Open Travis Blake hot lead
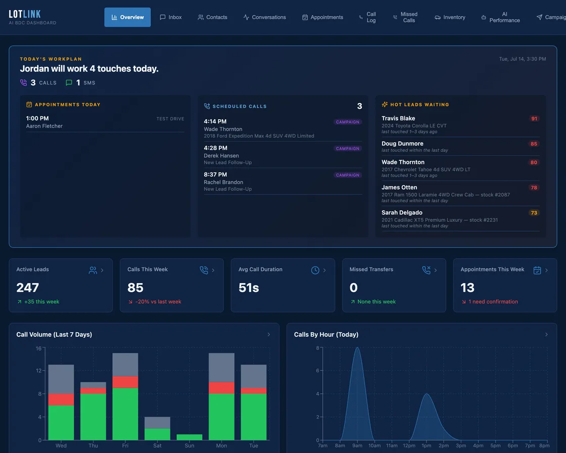The height and width of the screenshot is (453, 566). pyautogui.click(x=460, y=125)
